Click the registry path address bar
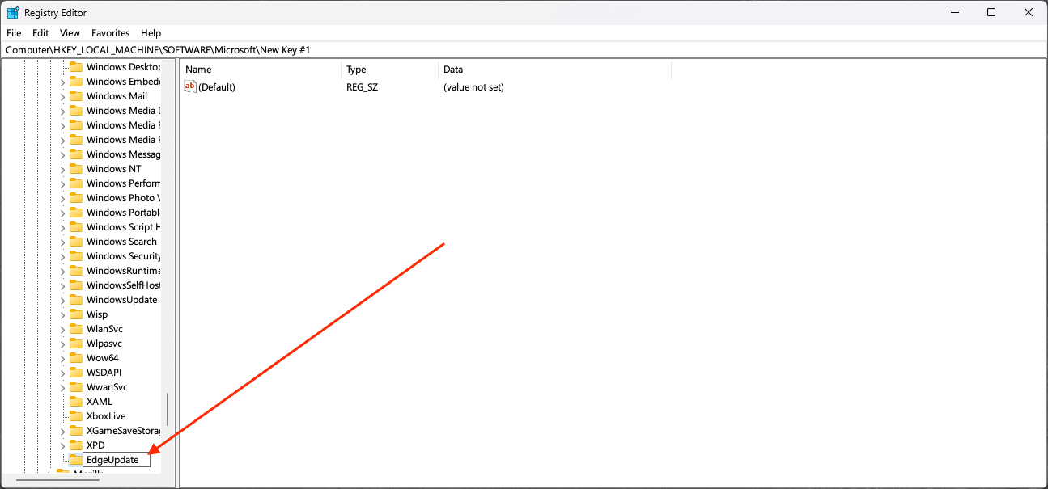 524,50
